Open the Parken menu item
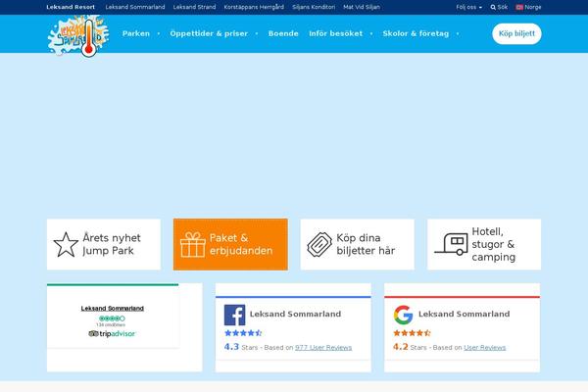588x392 pixels. tap(136, 33)
